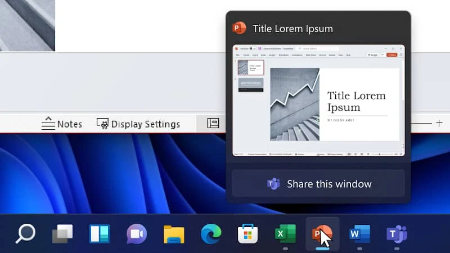Open Task View from the taskbar

point(62,234)
